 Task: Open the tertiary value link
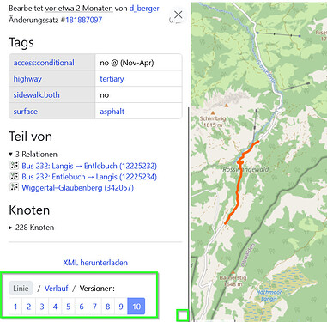pos(112,79)
